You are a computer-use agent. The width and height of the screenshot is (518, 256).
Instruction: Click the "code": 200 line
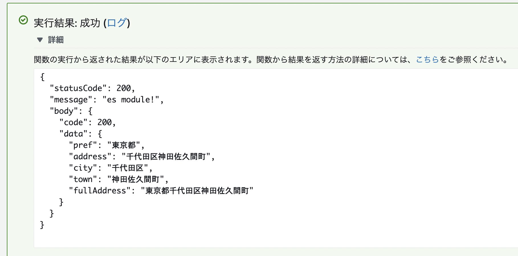(87, 122)
